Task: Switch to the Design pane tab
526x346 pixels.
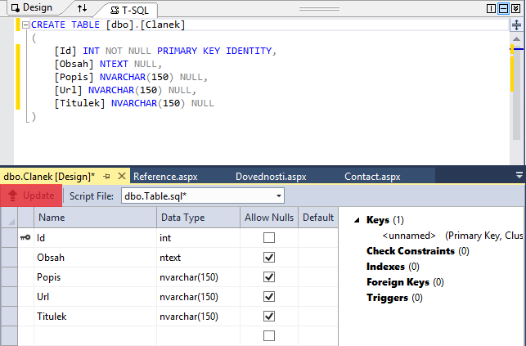Action: 32,7
